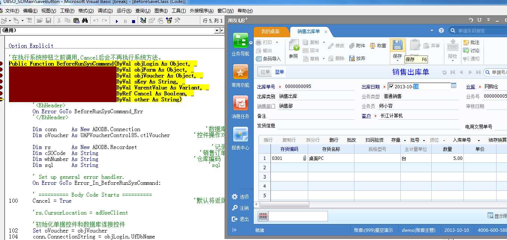Expand the (通用) object dropdown in VB
The height and width of the screenshot is (240, 507).
pyautogui.click(x=217, y=31)
